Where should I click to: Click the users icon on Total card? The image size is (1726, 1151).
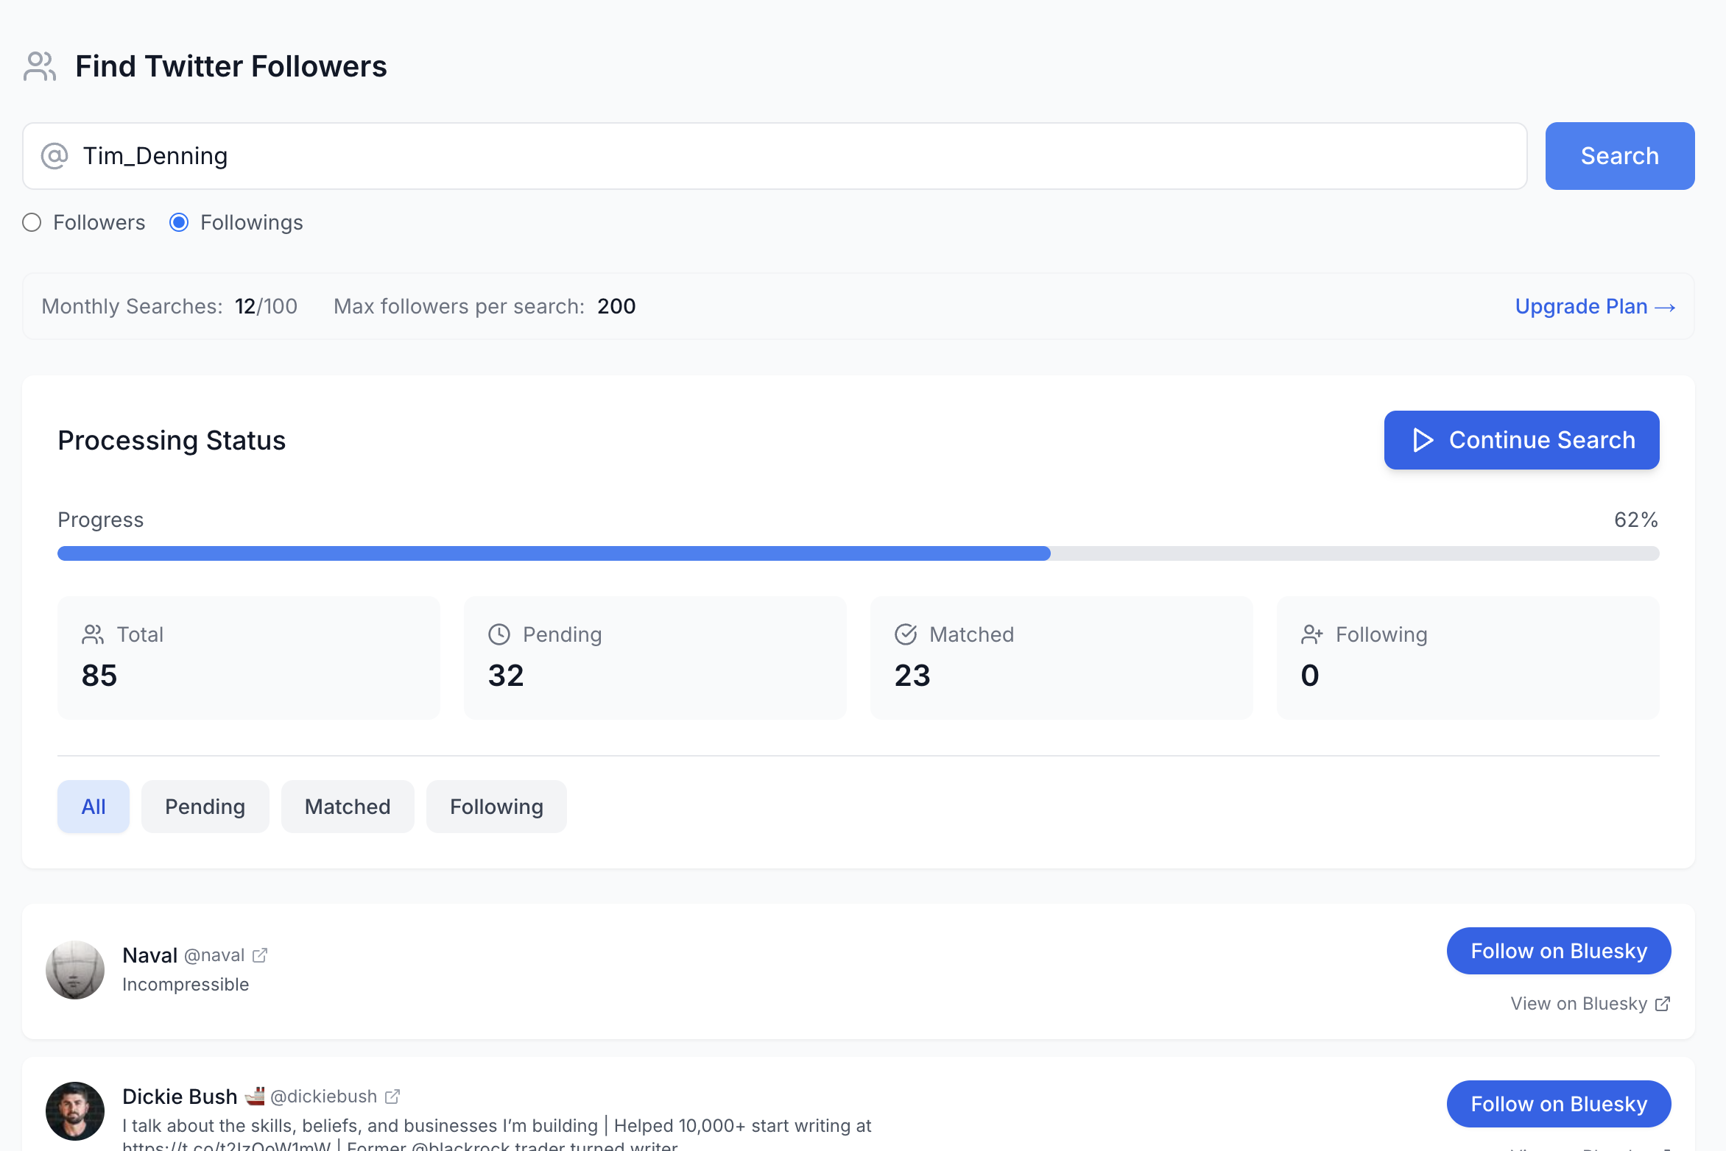93,634
